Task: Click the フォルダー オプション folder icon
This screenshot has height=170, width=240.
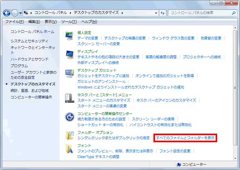Action: click(x=70, y=136)
